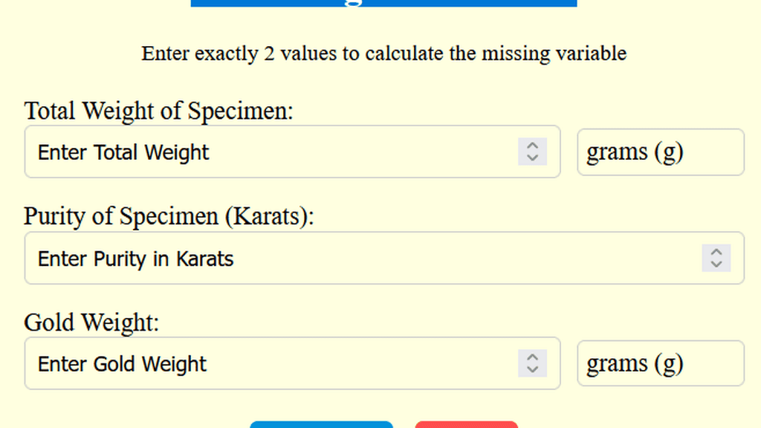Image resolution: width=761 pixels, height=428 pixels.
Task: Open the grams (g) unit selector beside Gold Weight
Action: [660, 363]
